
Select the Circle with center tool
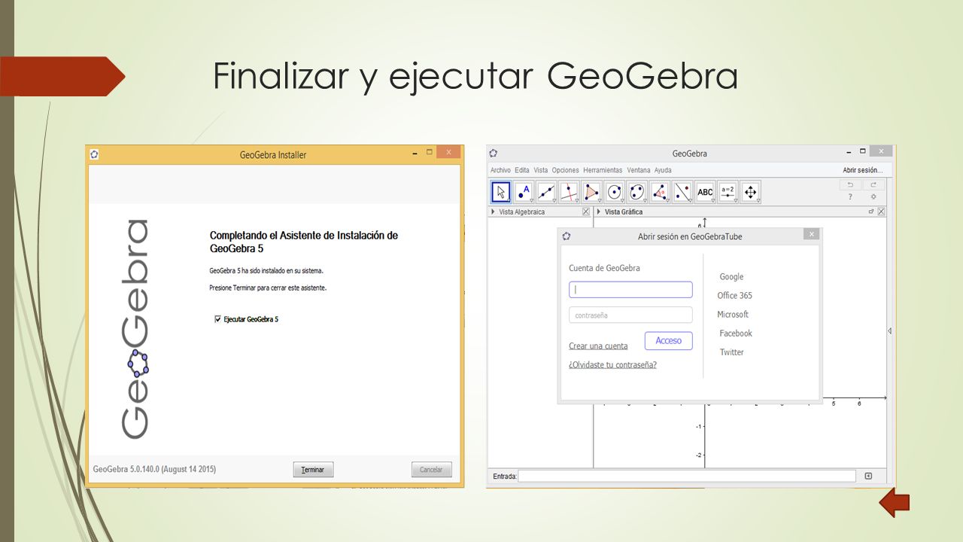click(615, 192)
